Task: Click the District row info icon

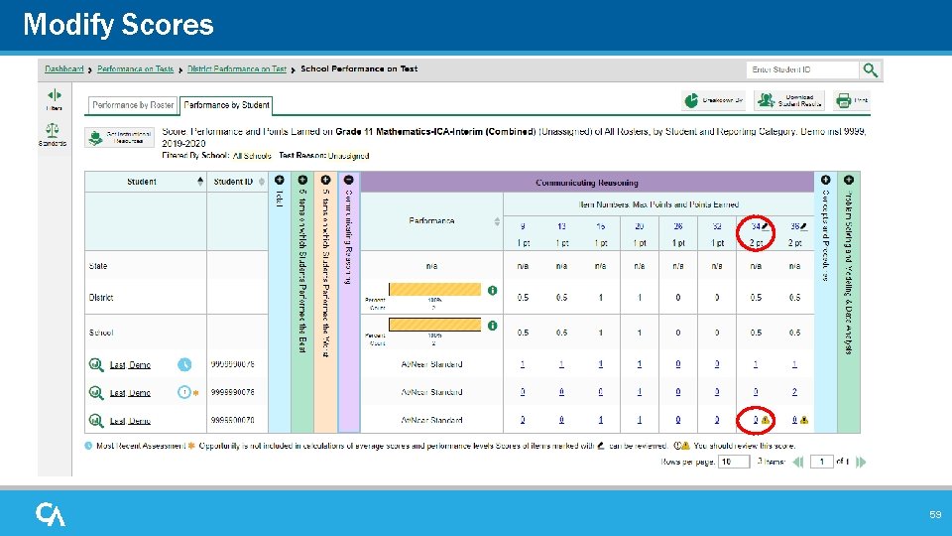Action: point(493,291)
